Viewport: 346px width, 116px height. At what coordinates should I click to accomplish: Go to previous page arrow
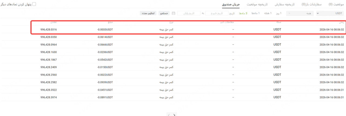169,115
